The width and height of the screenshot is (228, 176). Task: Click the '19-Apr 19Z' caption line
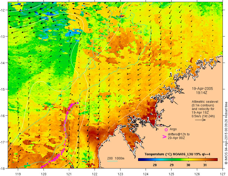coord(200,113)
